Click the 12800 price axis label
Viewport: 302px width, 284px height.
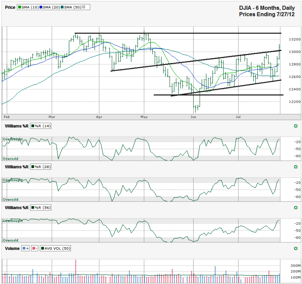click(x=294, y=64)
